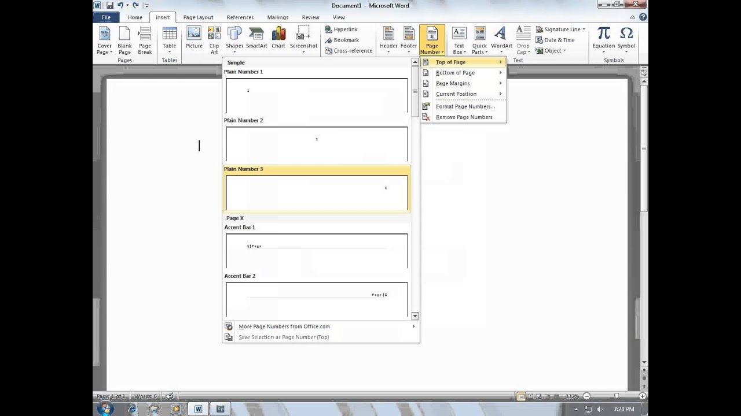Insert WordArt text
Viewport: 741px width, 416px height.
tap(501, 40)
